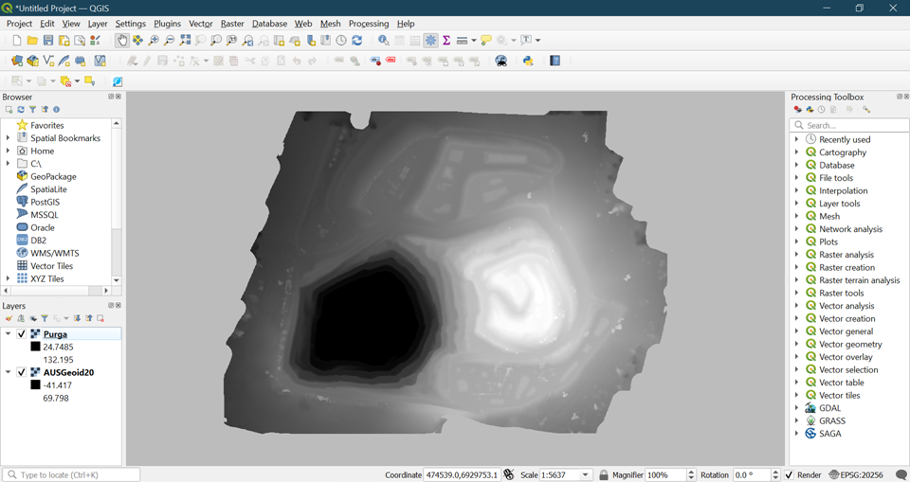The width and height of the screenshot is (910, 482).
Task: Click the Refresh map canvas icon
Action: (x=356, y=41)
